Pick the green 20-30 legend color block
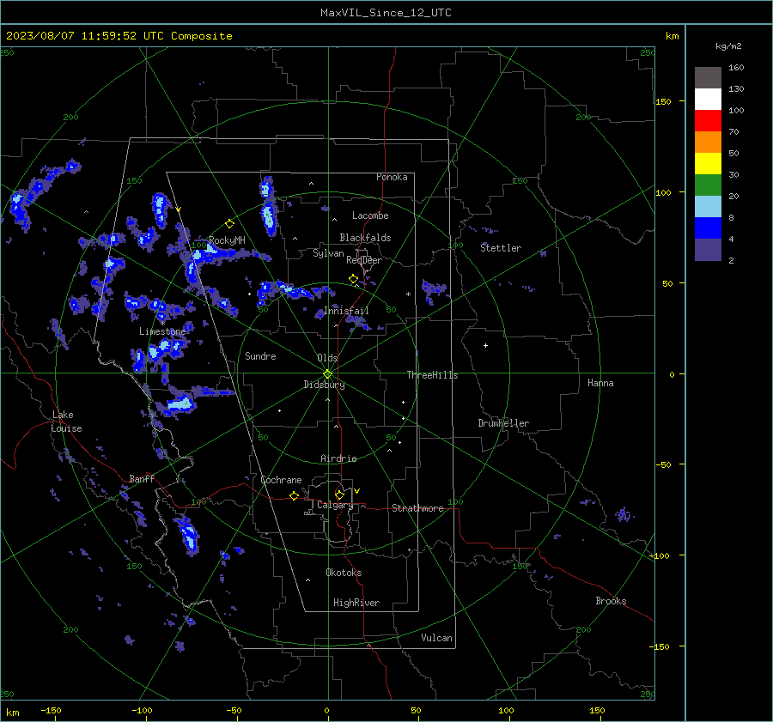This screenshot has width=773, height=722. [x=708, y=185]
